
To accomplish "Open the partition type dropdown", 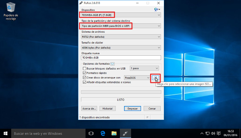I will pos(121,26).
